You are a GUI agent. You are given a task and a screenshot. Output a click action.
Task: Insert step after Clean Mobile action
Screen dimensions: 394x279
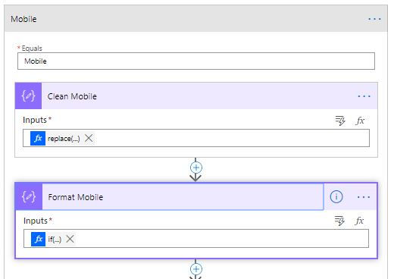tap(196, 168)
